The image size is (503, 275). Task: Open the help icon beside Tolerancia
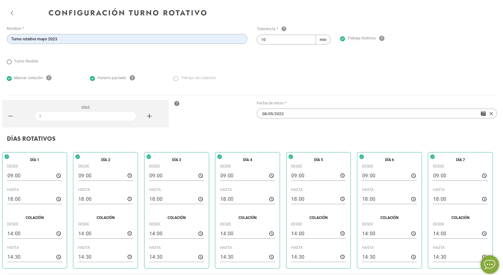284,29
